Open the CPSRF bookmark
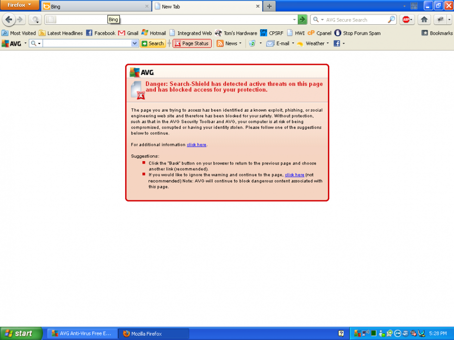This screenshot has height=340, width=454. tap(271, 33)
